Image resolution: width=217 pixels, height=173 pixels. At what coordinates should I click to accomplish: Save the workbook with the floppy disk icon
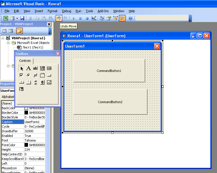22,18
